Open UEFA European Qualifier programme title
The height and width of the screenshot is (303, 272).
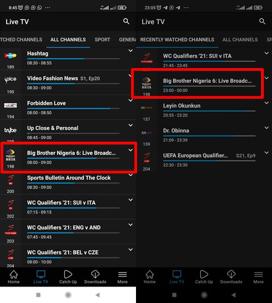tap(195, 155)
